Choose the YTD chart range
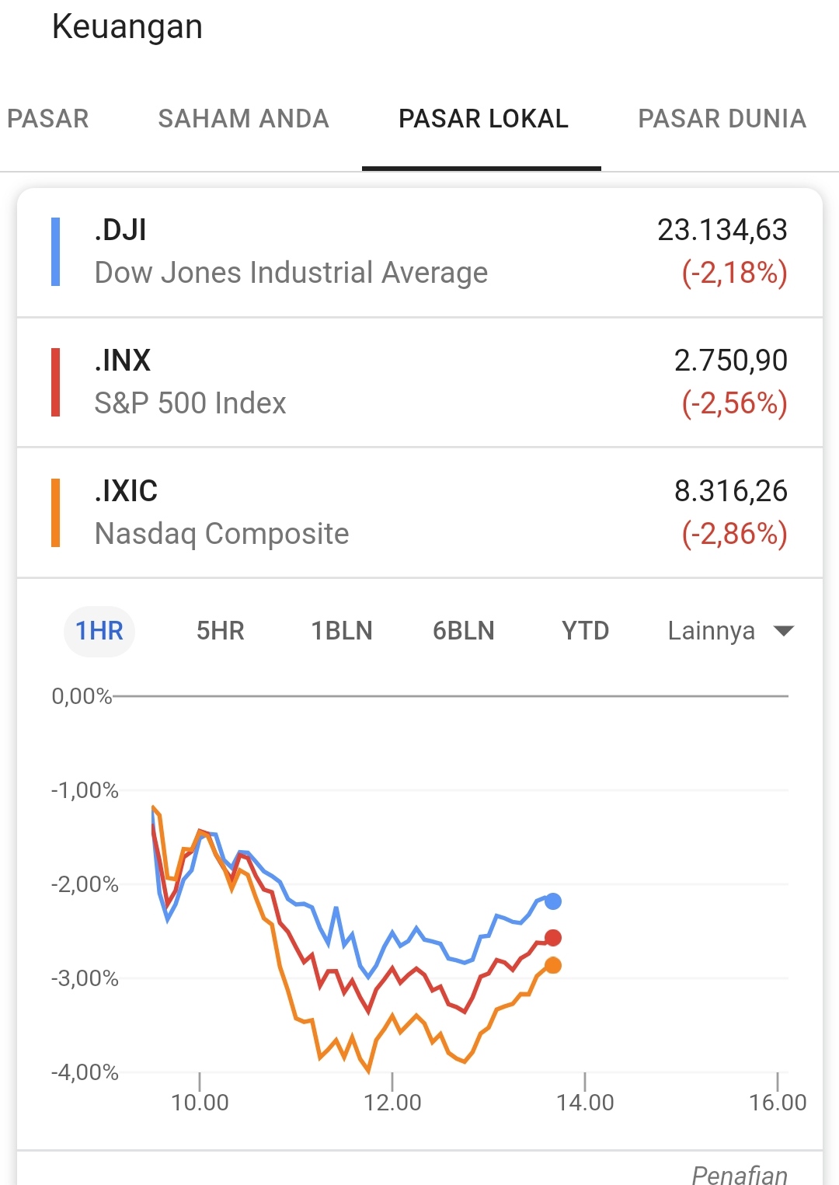The image size is (839, 1185). pyautogui.click(x=585, y=631)
